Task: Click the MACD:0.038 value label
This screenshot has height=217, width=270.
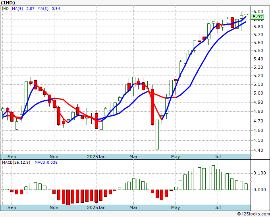Action: (46, 163)
